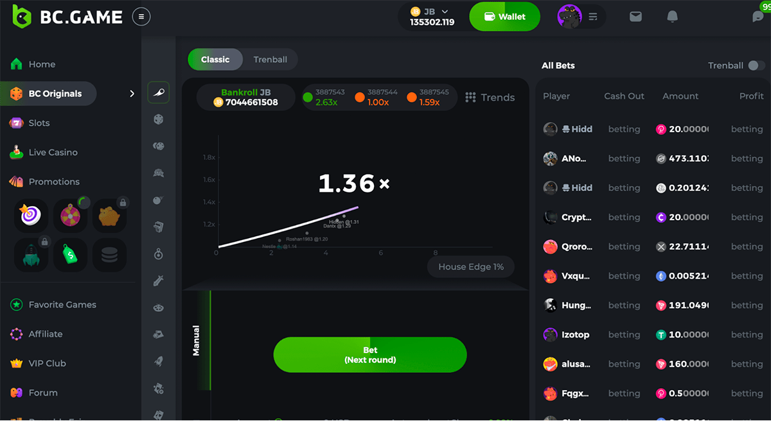Open the Trends history grid
Image resolution: width=771 pixels, height=421 pixels.
tap(490, 98)
